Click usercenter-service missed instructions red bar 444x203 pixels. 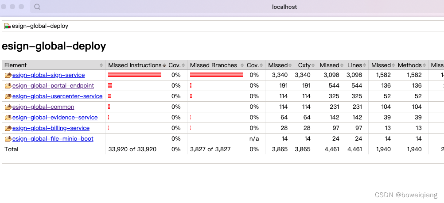(x=109, y=96)
